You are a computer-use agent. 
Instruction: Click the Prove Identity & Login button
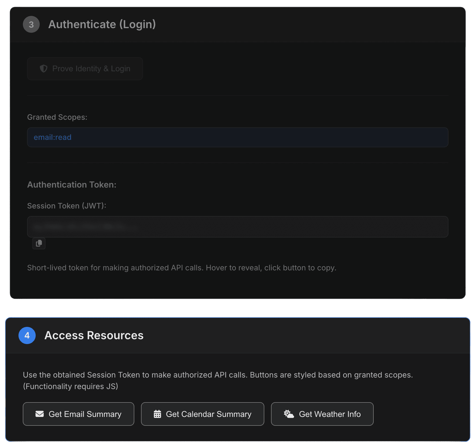[x=85, y=69]
